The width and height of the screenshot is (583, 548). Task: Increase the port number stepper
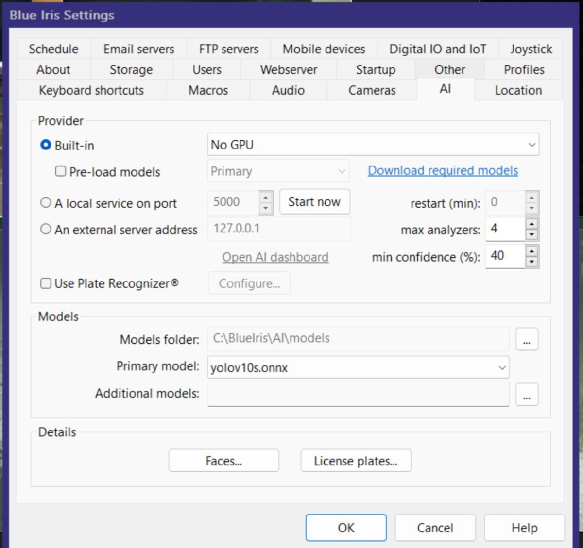tap(266, 197)
